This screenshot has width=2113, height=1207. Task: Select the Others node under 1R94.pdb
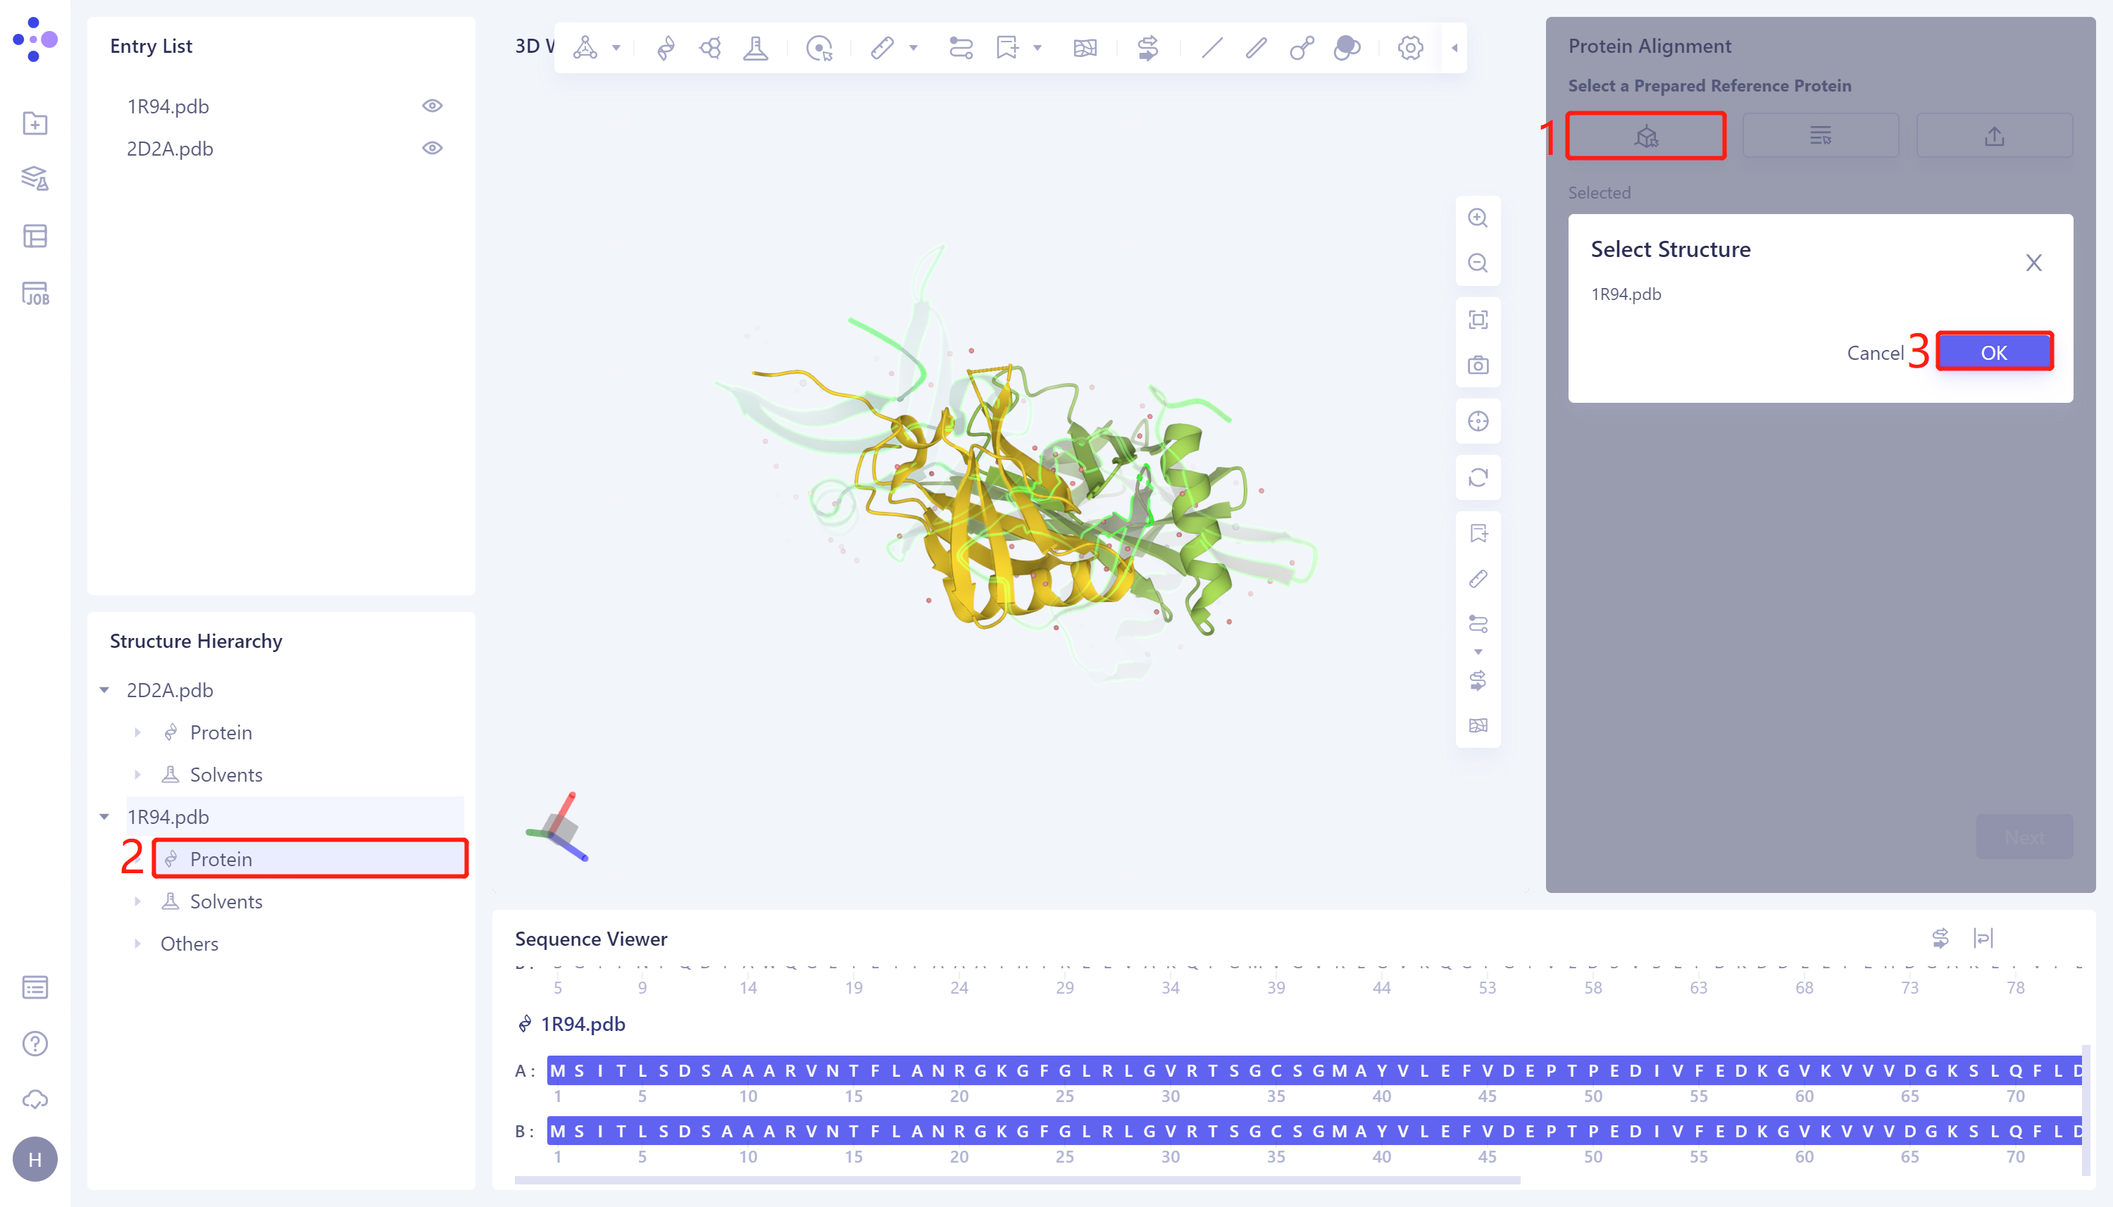point(189,944)
